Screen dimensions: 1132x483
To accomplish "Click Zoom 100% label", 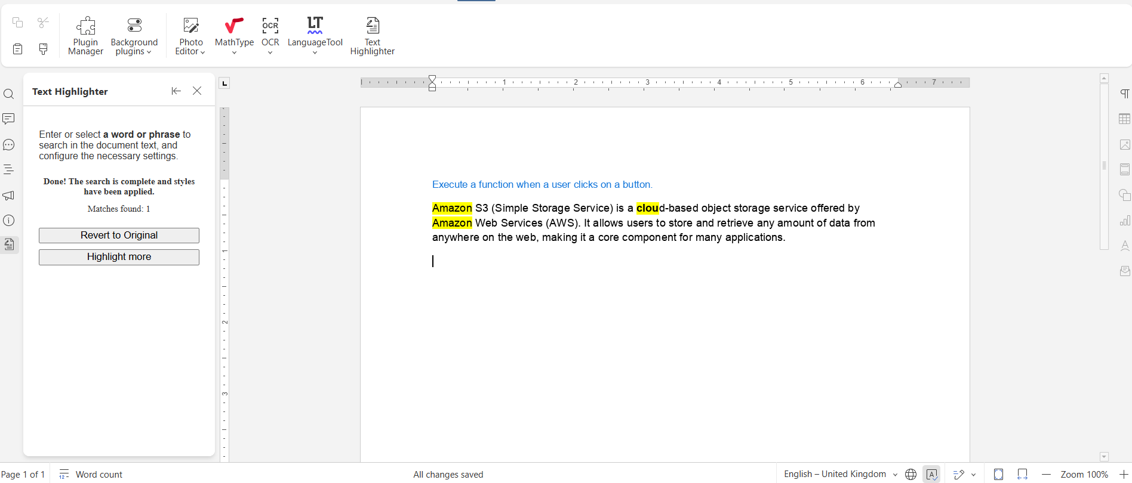I will point(1084,475).
